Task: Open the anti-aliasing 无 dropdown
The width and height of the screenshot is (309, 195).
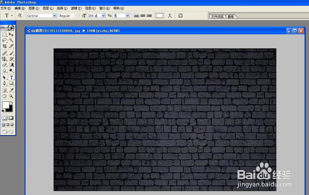Action: [127, 15]
